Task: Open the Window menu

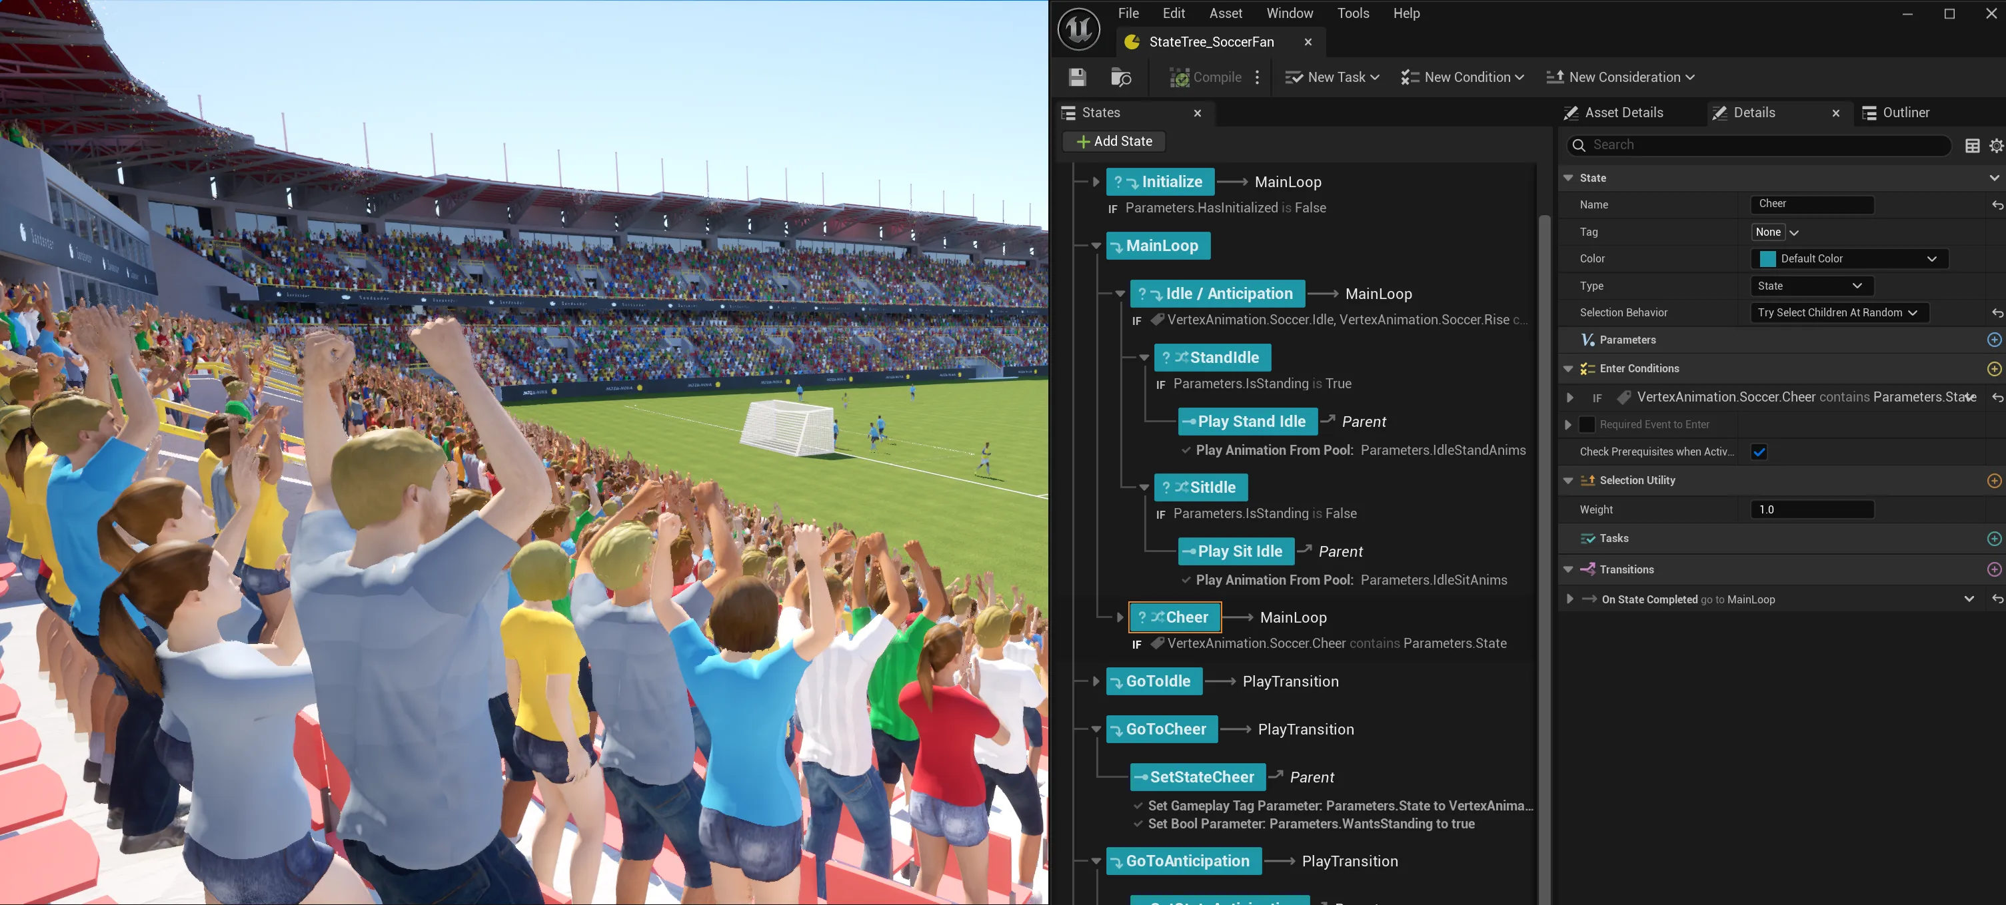Action: point(1289,13)
